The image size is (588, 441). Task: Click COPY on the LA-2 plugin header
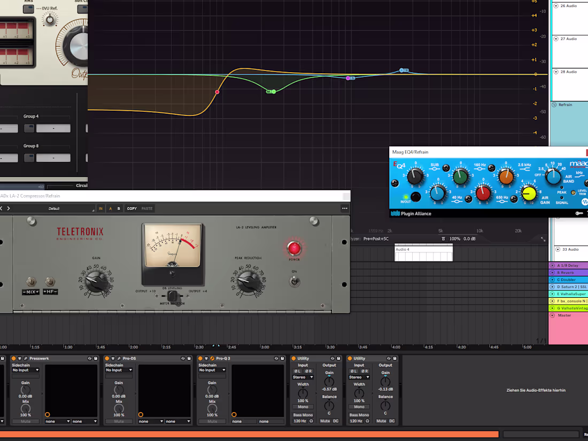[131, 208]
